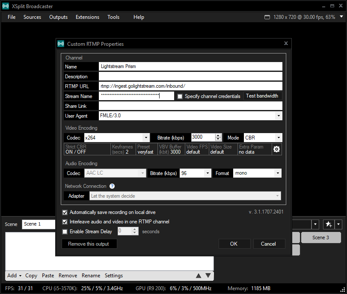This screenshot has width=347, height=294.
Task: Move source up with up arrow
Action: pos(199,276)
